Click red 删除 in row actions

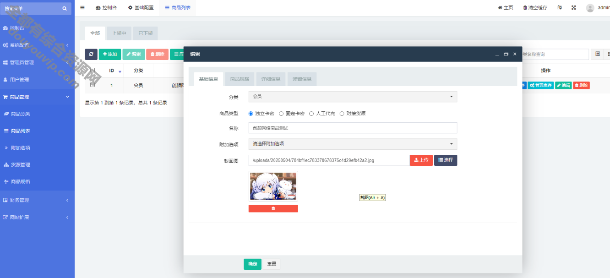coord(581,85)
